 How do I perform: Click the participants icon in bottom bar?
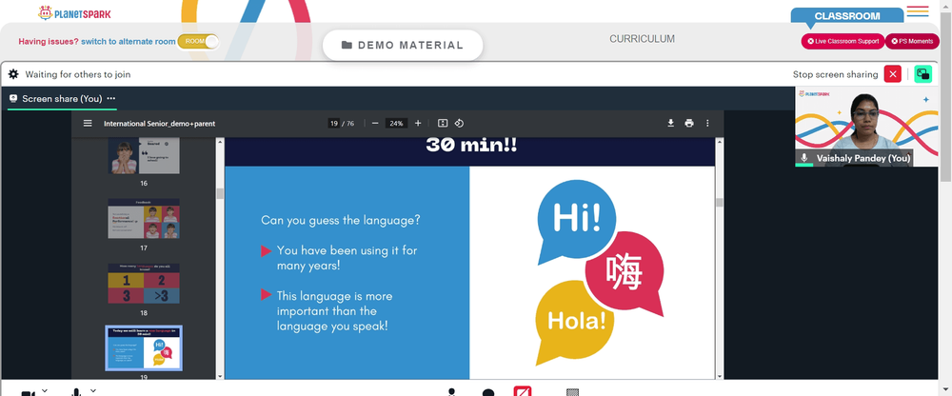pyautogui.click(x=451, y=392)
